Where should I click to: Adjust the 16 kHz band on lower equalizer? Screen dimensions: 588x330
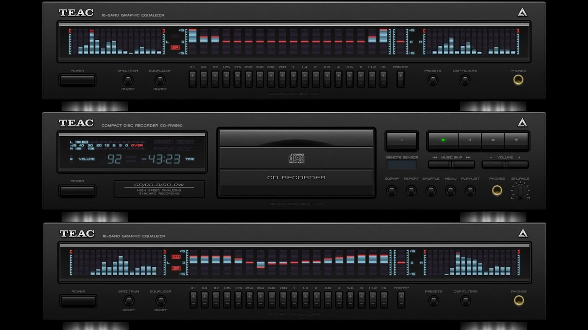[x=384, y=300]
